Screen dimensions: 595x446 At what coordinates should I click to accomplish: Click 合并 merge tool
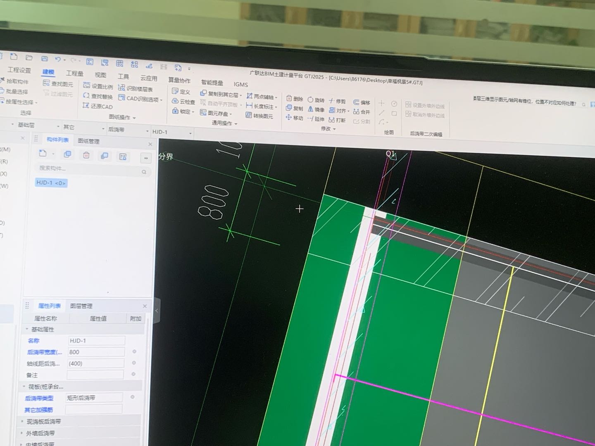[x=362, y=112]
